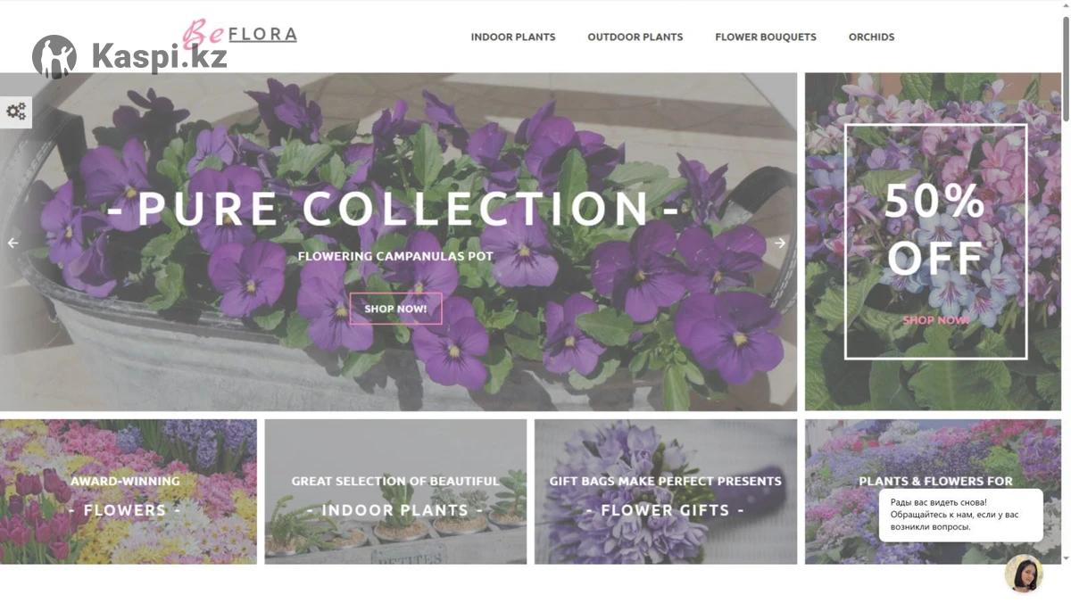Screen dimensions: 1071x603
Task: Open the Flower Gifts tile
Action: point(666,491)
